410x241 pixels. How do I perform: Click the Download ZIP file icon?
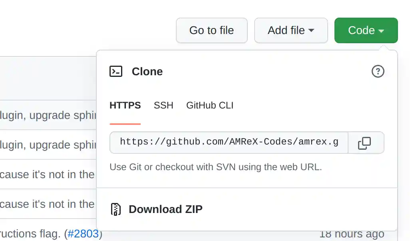116,209
